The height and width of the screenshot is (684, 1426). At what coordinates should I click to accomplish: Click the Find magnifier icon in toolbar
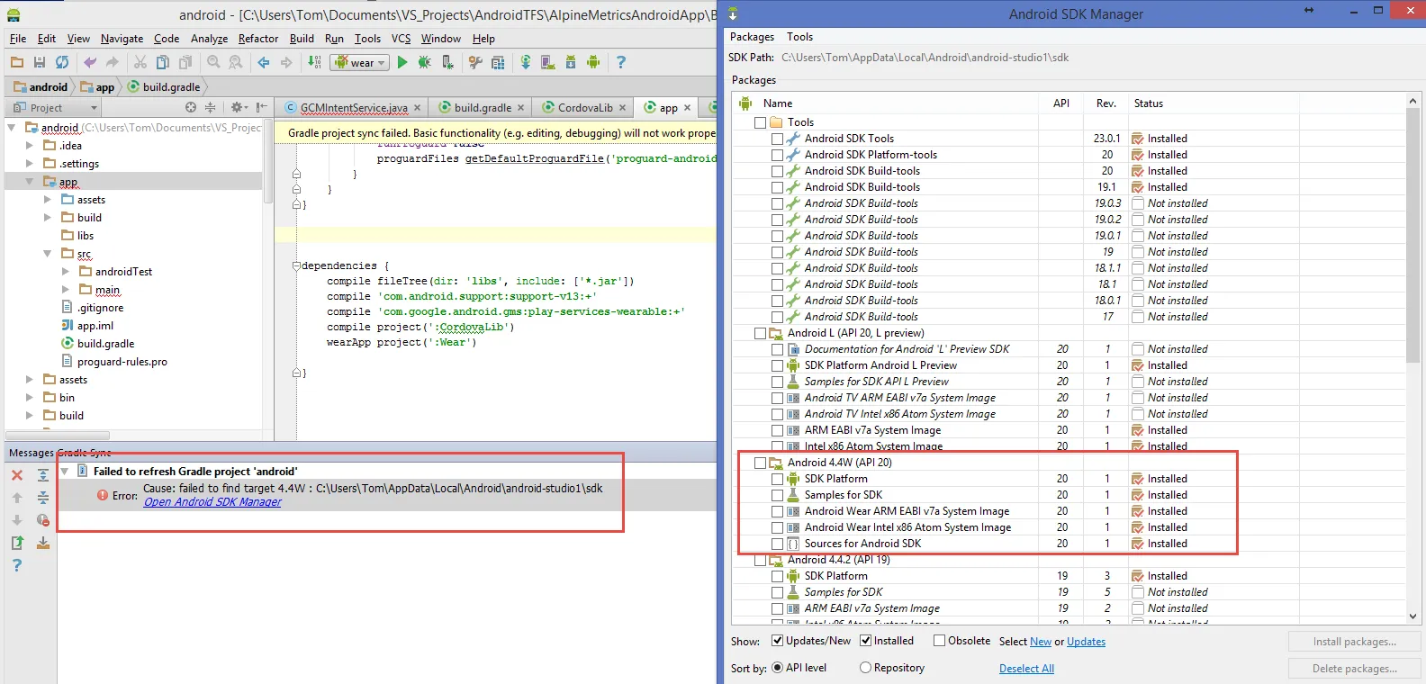pyautogui.click(x=213, y=62)
